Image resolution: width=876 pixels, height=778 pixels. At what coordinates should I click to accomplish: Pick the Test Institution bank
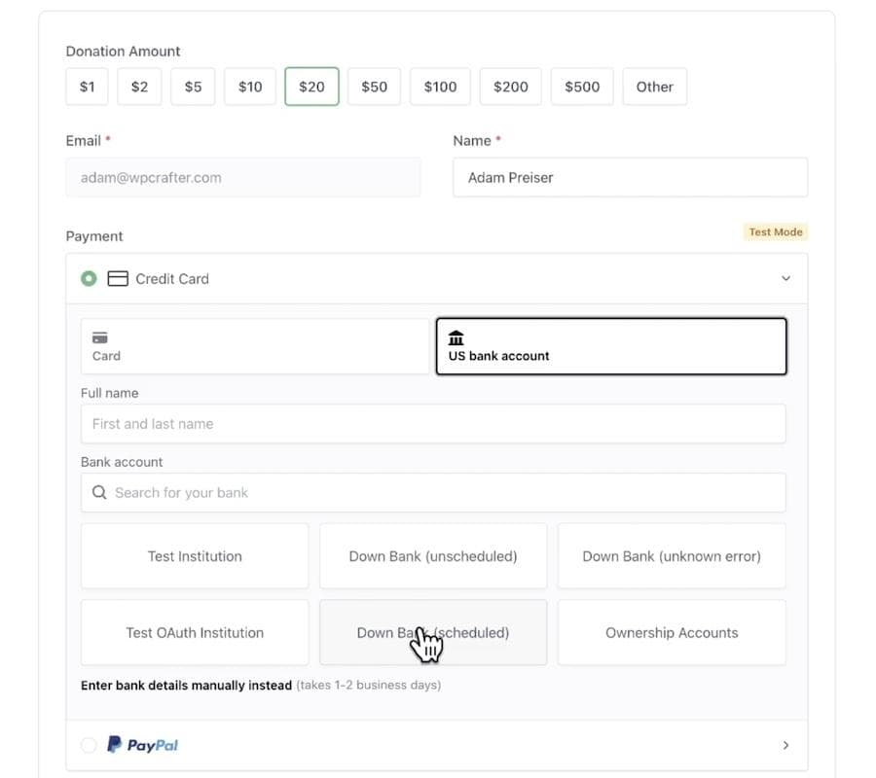pyautogui.click(x=195, y=556)
